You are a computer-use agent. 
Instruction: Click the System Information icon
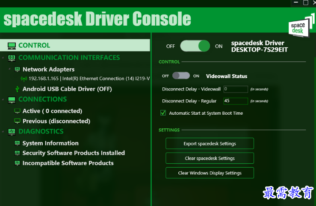point(18,143)
